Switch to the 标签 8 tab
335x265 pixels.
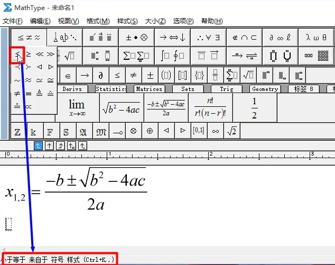(304, 89)
